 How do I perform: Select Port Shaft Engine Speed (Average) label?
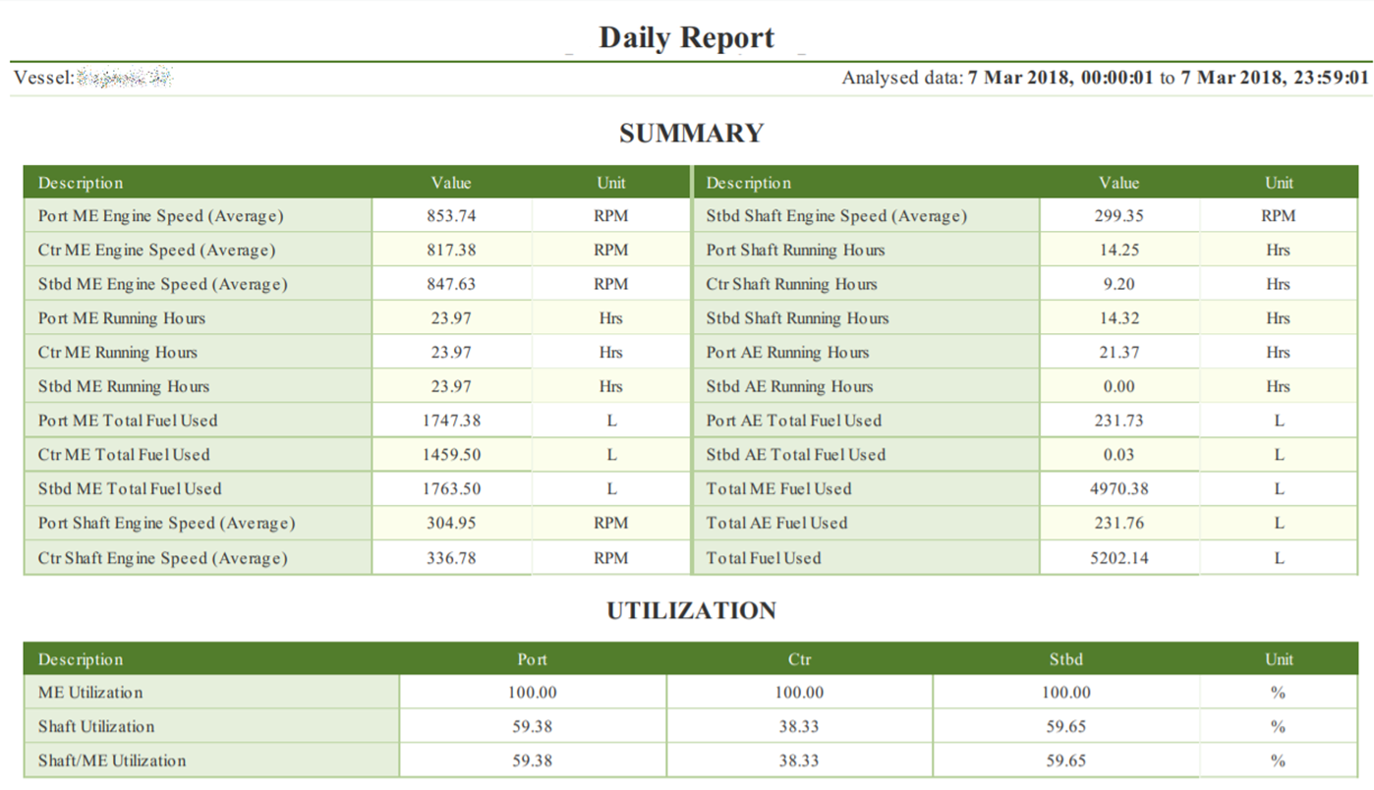pyautogui.click(x=166, y=524)
